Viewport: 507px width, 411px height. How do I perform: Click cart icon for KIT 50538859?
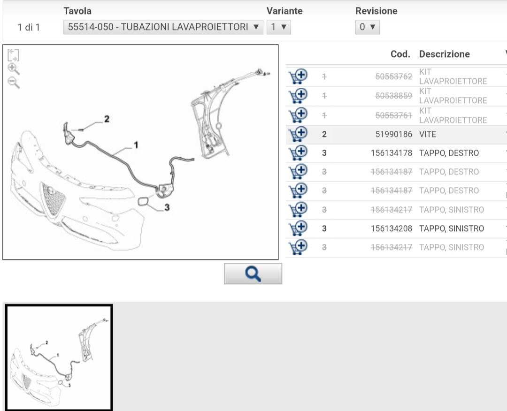[x=298, y=96]
